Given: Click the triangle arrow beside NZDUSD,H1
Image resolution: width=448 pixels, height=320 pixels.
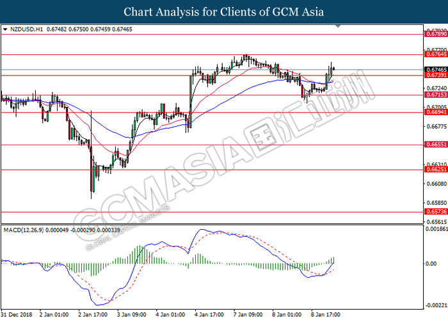Looking at the screenshot, I should (5, 29).
